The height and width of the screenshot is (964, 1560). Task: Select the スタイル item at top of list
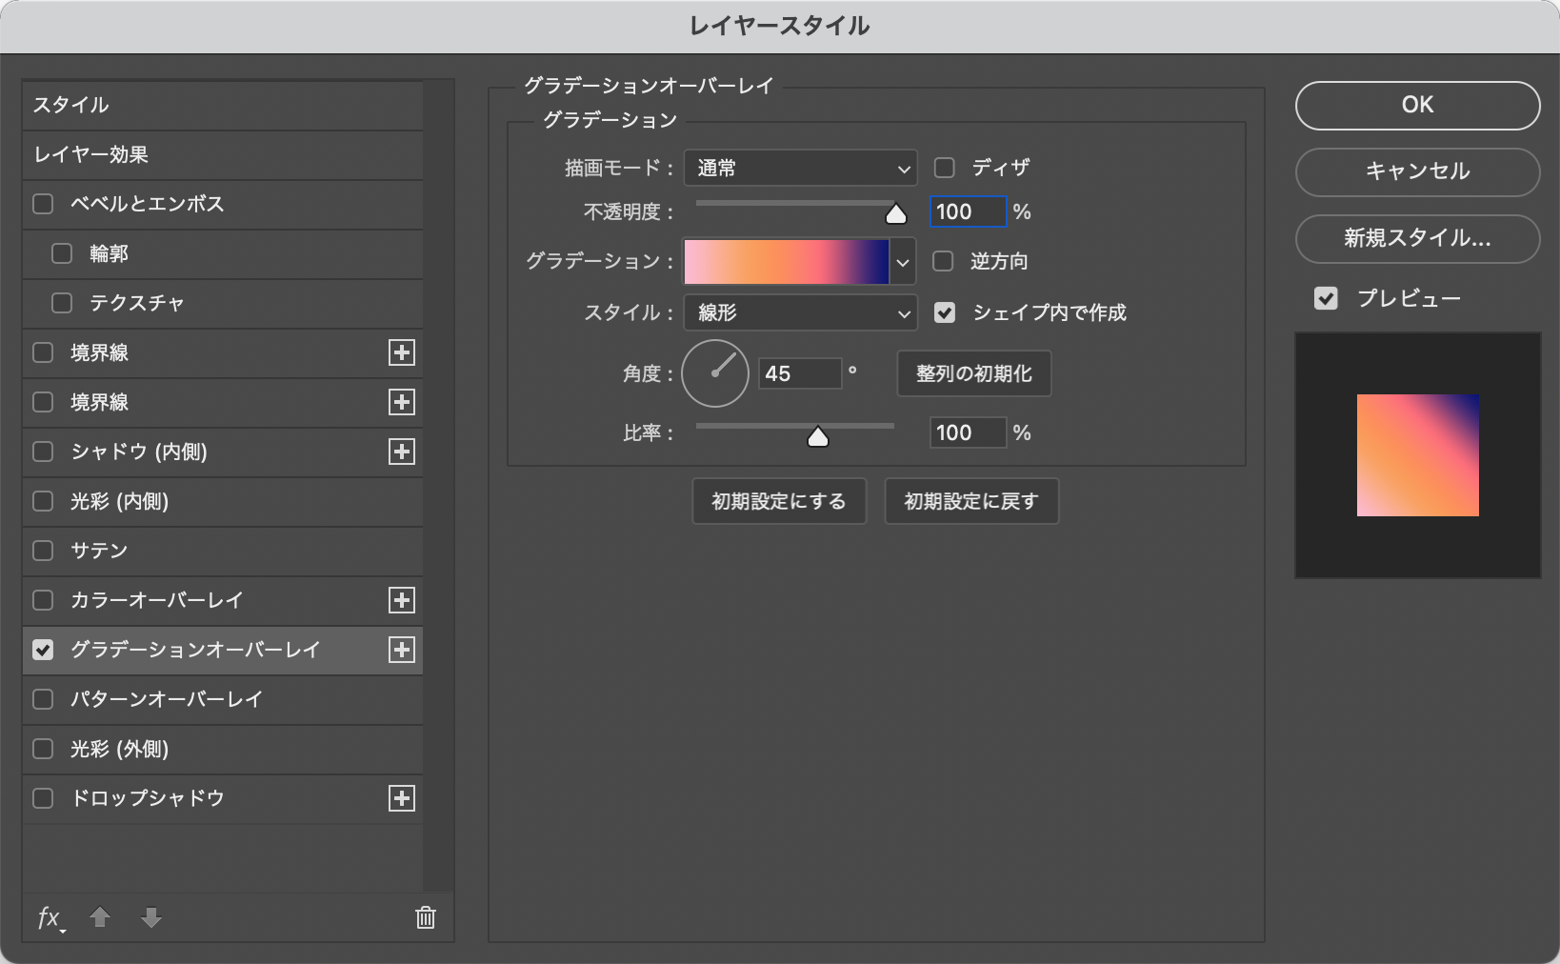pos(223,105)
